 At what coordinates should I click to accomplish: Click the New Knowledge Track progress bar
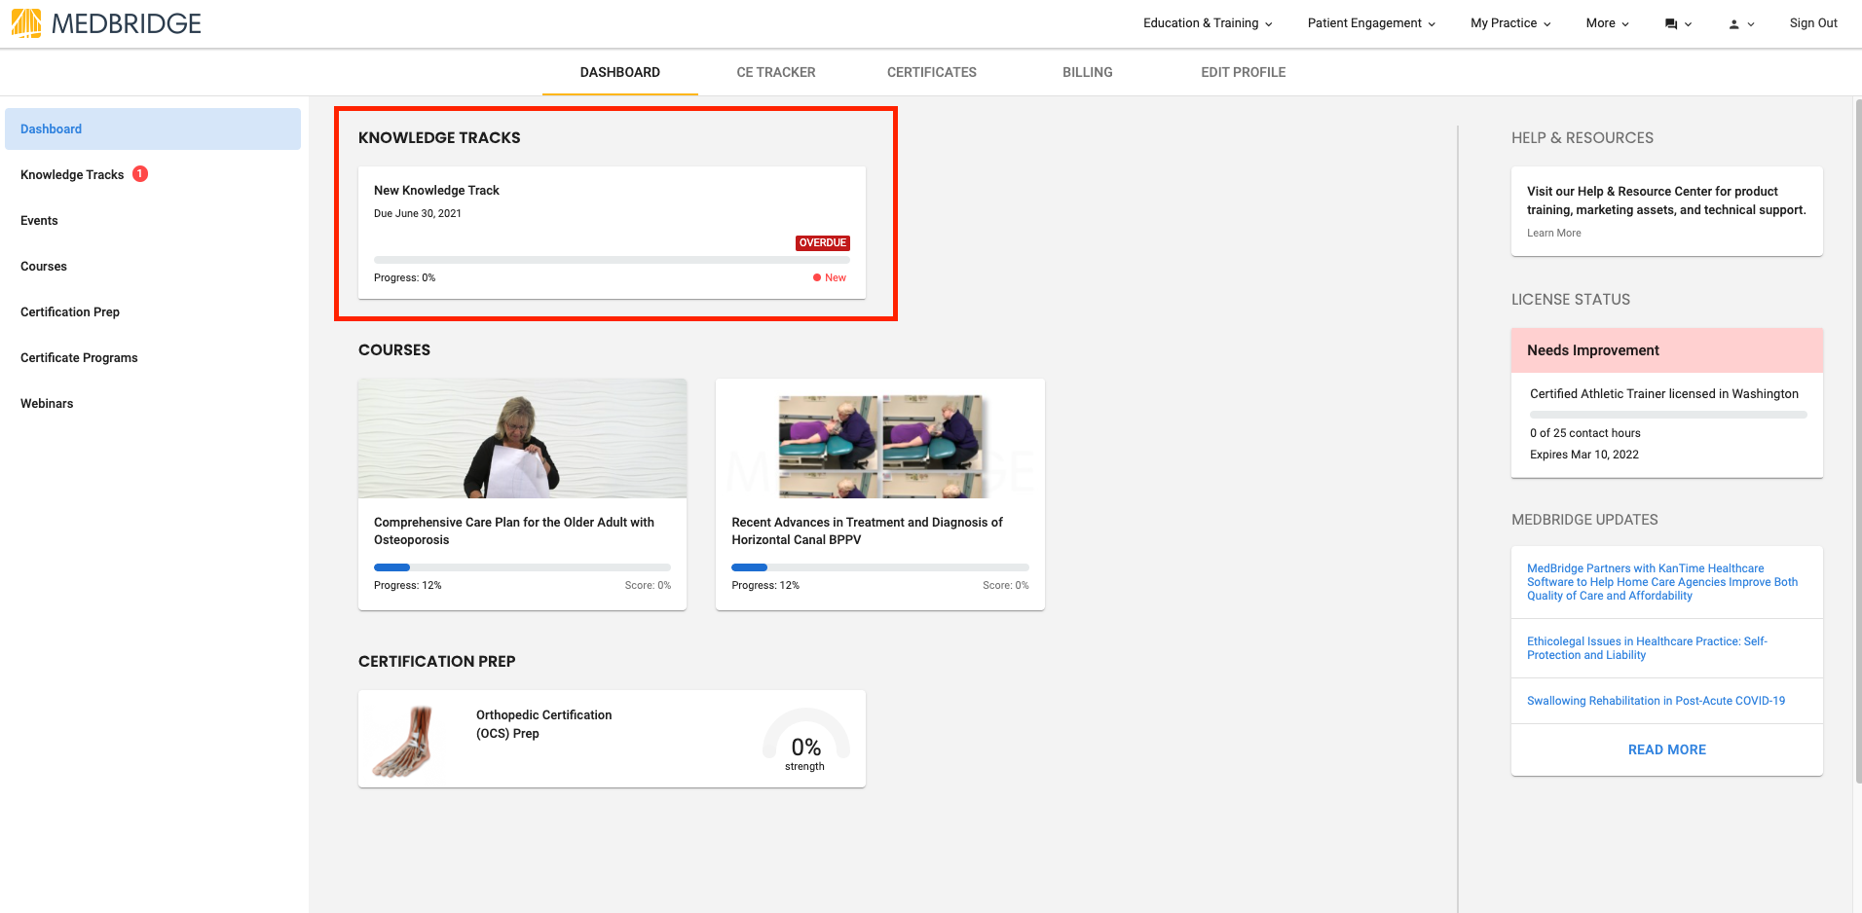612,260
